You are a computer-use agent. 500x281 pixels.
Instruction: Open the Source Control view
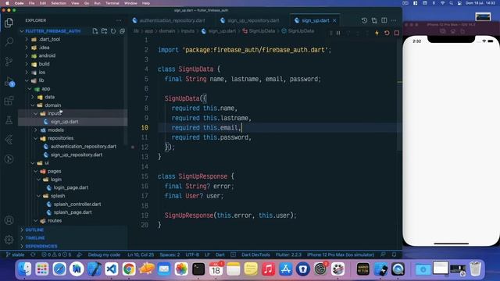click(x=9, y=62)
